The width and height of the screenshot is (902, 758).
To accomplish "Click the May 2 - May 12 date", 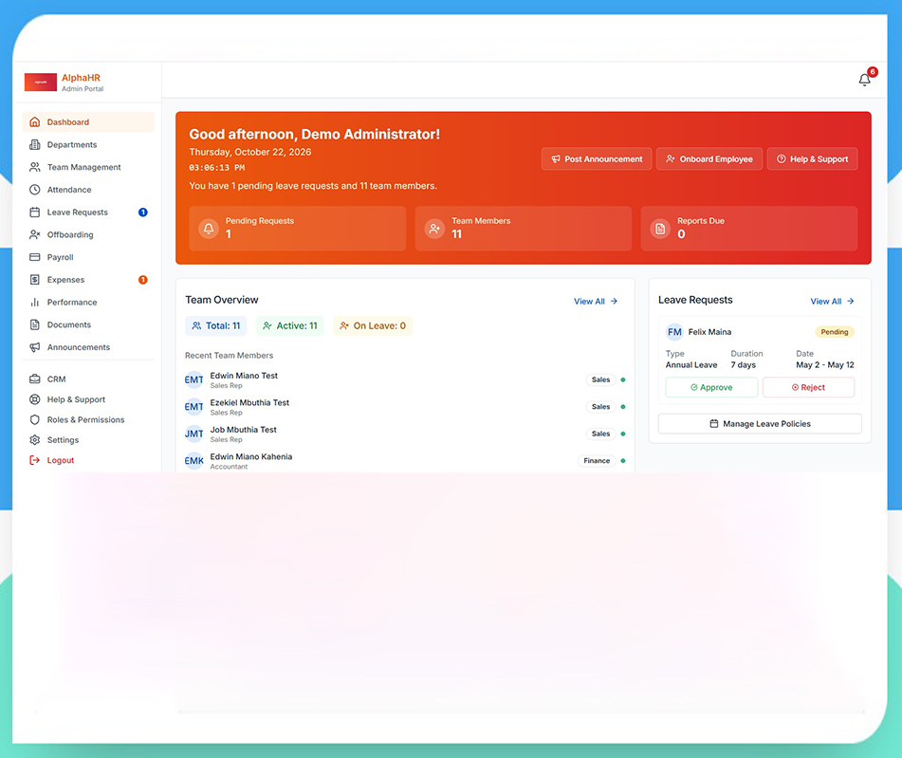I will pyautogui.click(x=825, y=365).
